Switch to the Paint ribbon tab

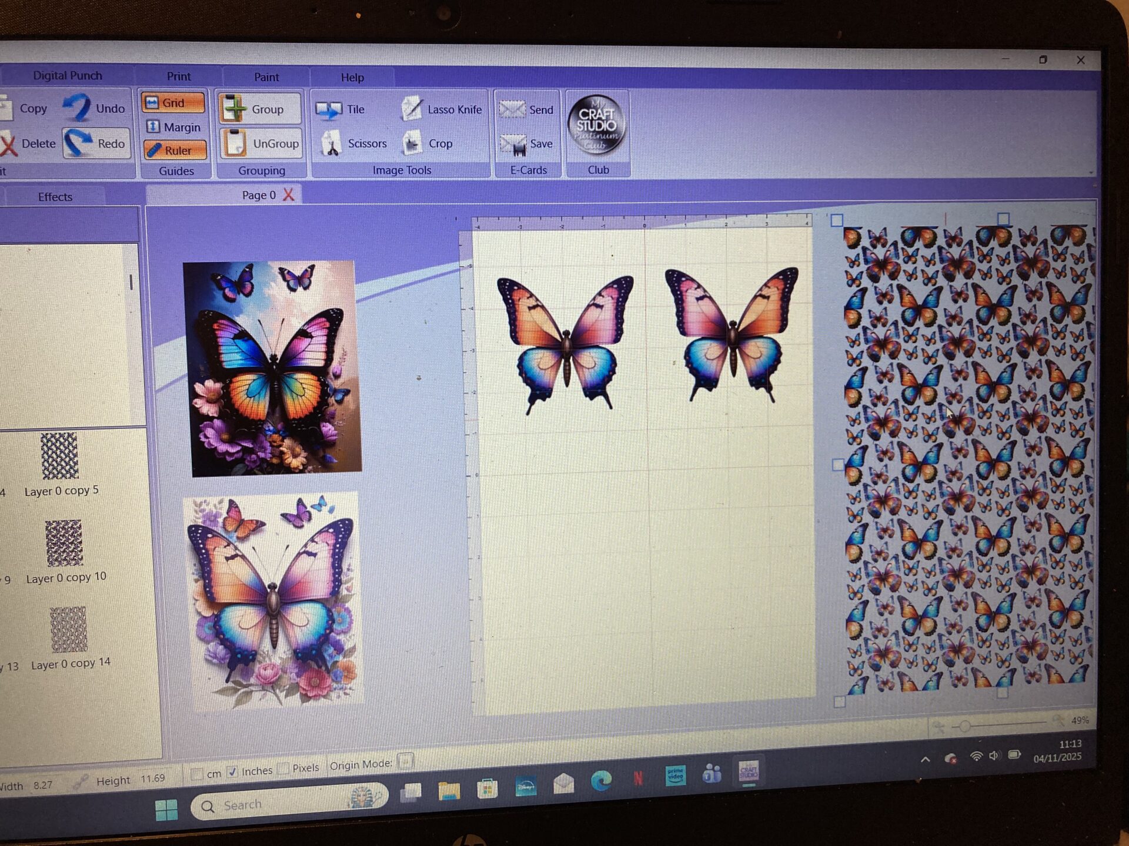click(x=266, y=77)
